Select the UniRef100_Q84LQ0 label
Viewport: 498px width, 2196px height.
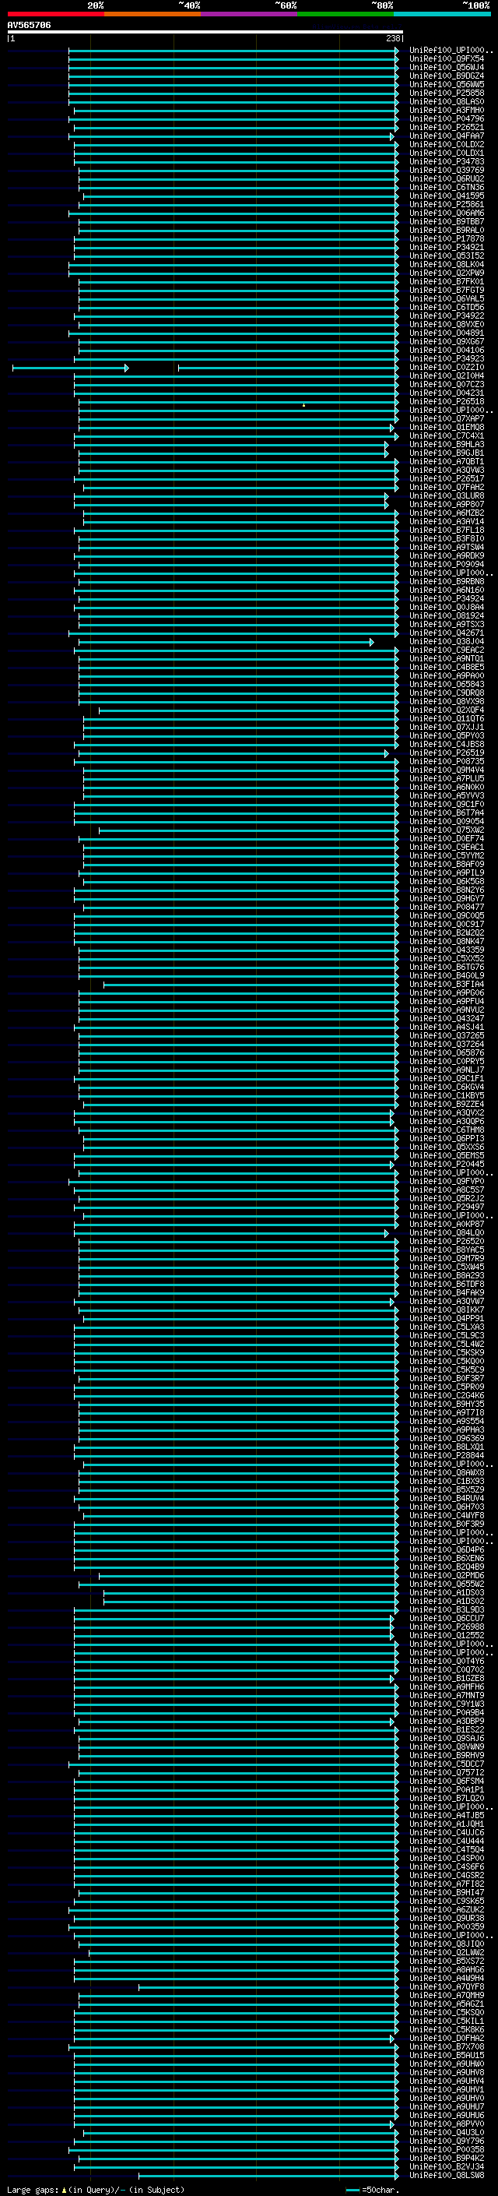tap(446, 1232)
